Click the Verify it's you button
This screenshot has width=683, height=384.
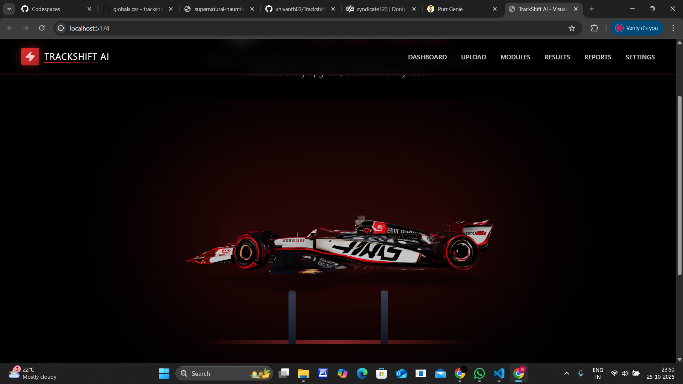(637, 28)
